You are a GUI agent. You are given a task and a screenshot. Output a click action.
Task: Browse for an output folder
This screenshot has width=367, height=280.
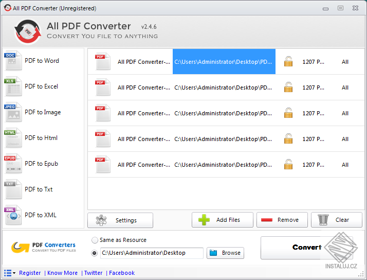(225, 253)
